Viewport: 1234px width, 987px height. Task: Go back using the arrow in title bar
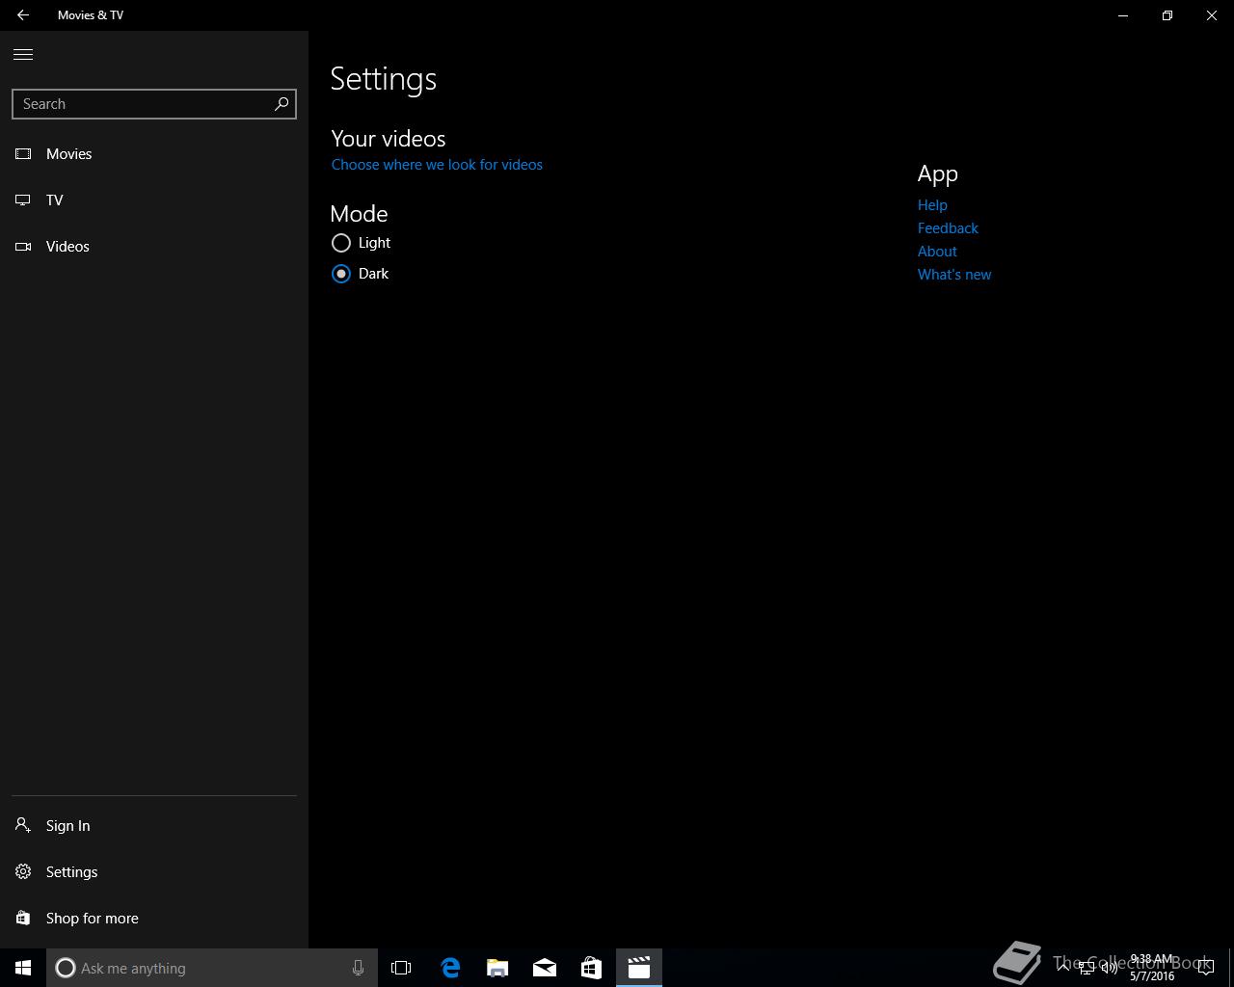[x=23, y=15]
